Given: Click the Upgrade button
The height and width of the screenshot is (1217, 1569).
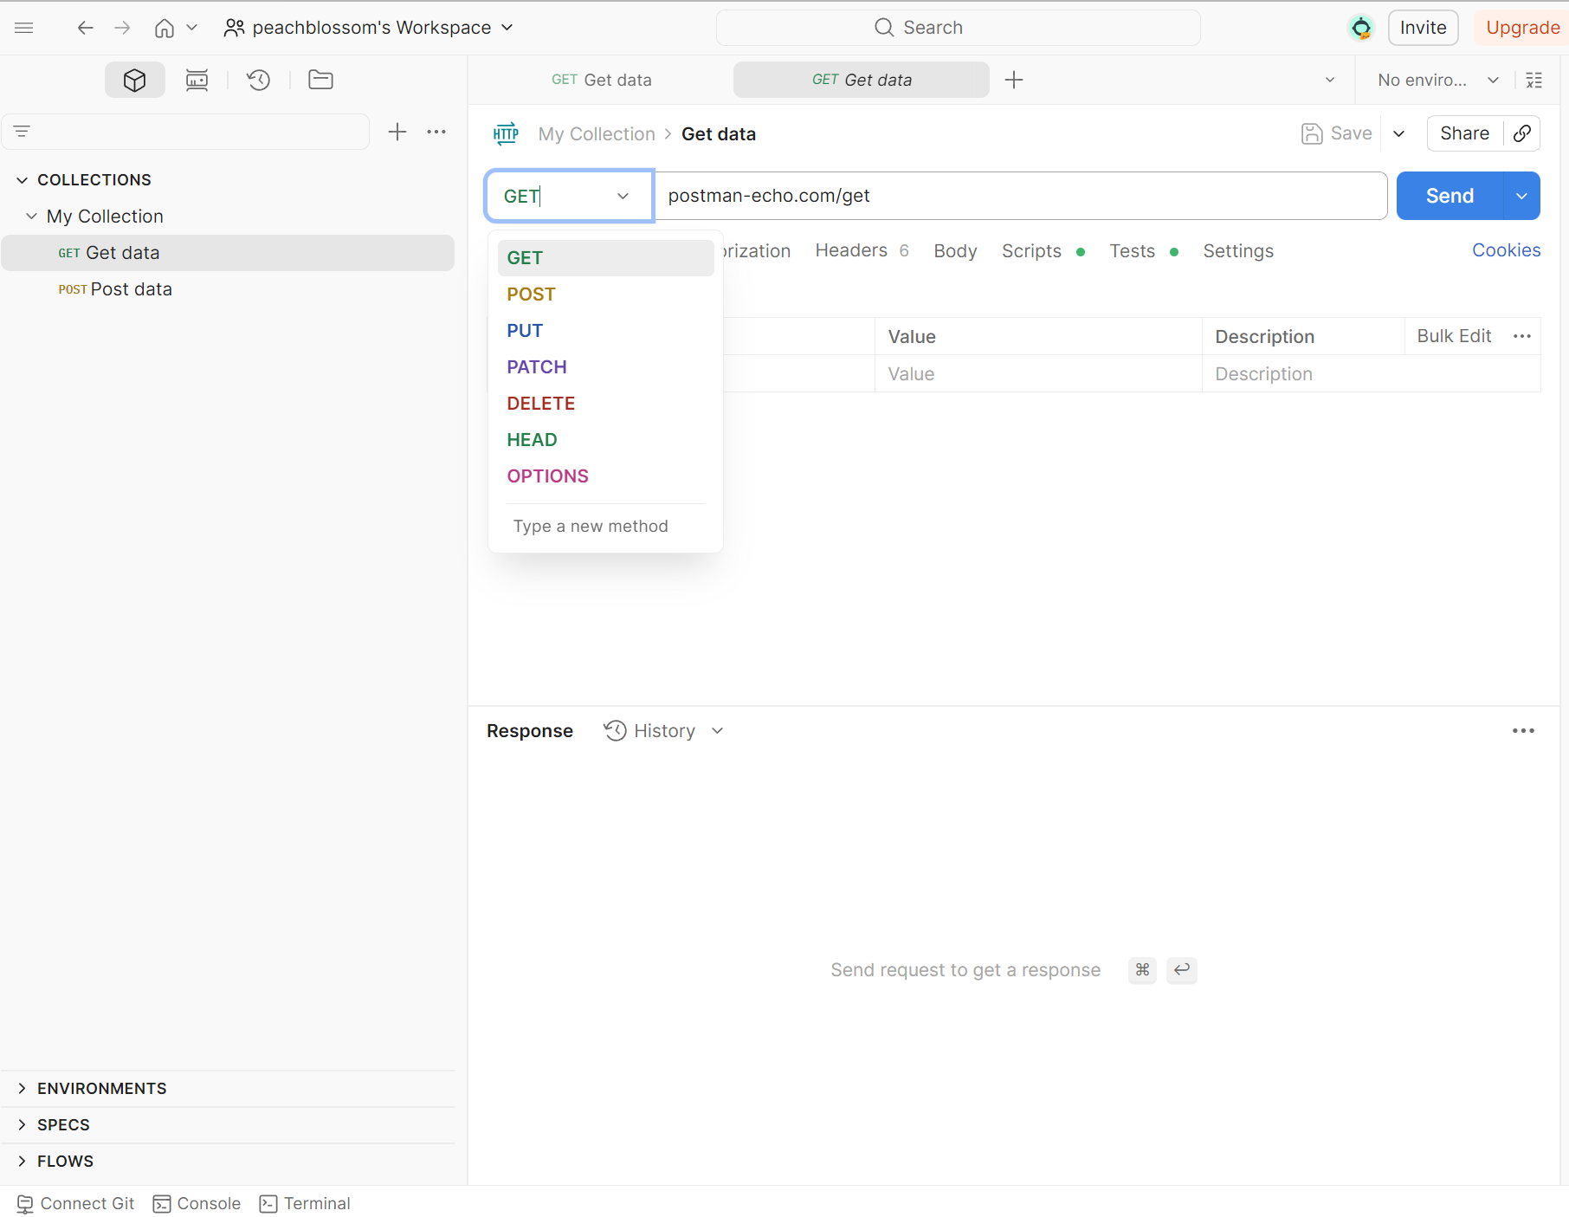Looking at the screenshot, I should [1521, 28].
